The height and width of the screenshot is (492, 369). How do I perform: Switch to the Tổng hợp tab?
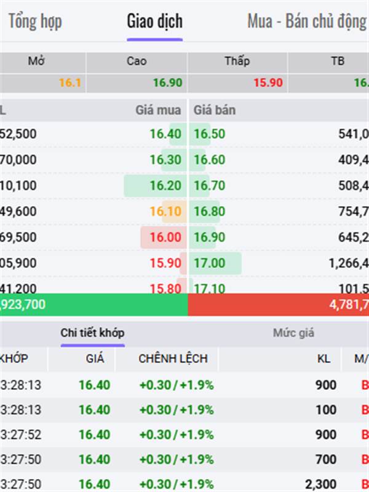[x=35, y=22]
